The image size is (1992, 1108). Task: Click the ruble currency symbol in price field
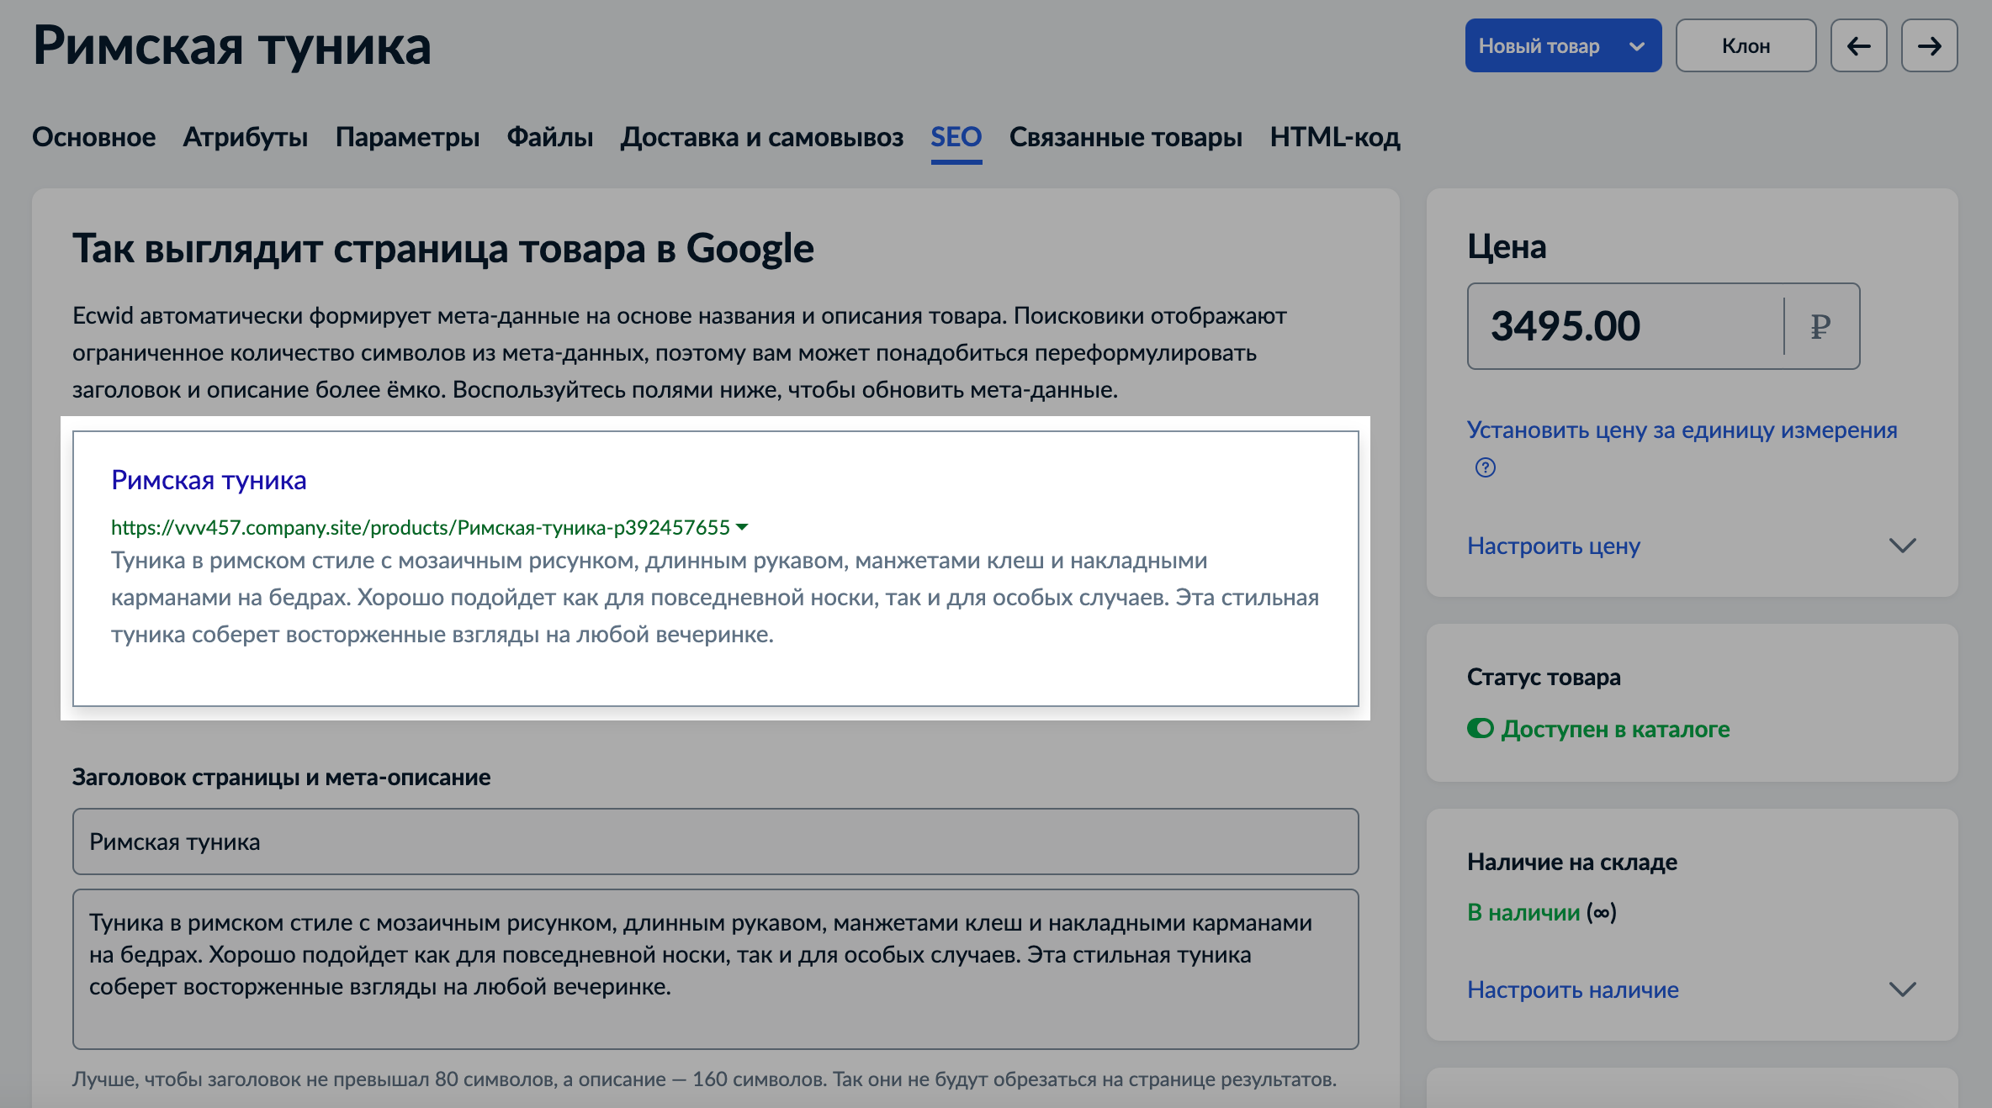[x=1820, y=326]
